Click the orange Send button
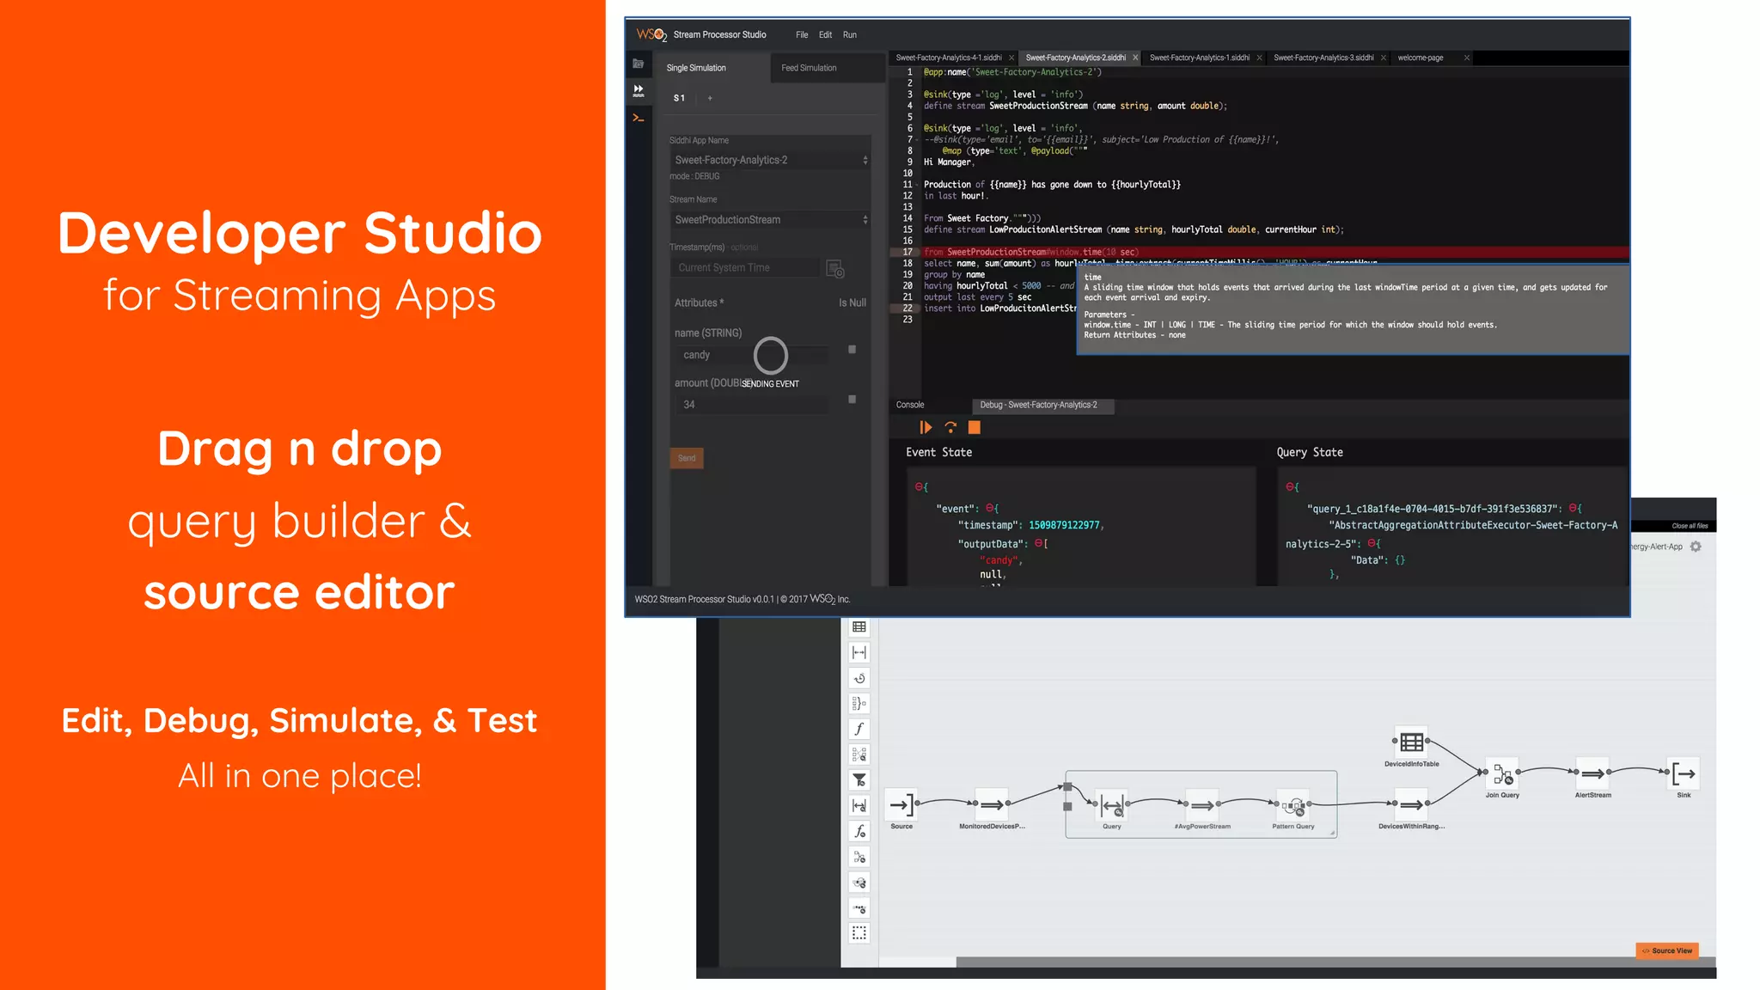 pyautogui.click(x=687, y=459)
